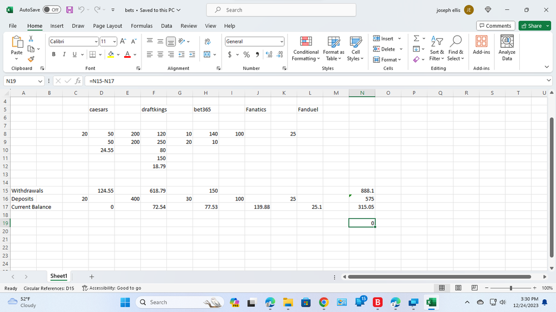The image size is (556, 312).
Task: Increase Indent of cell contents
Action: tap(192, 54)
